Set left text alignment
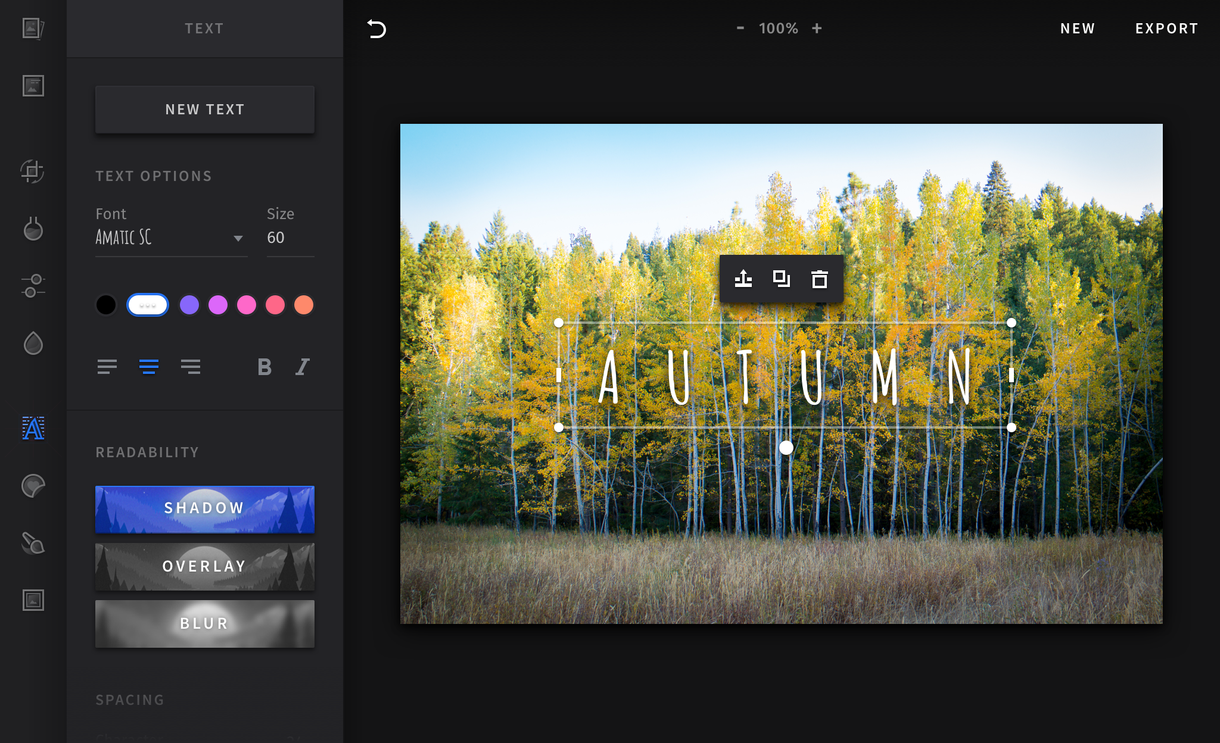The width and height of the screenshot is (1220, 743). coord(107,367)
